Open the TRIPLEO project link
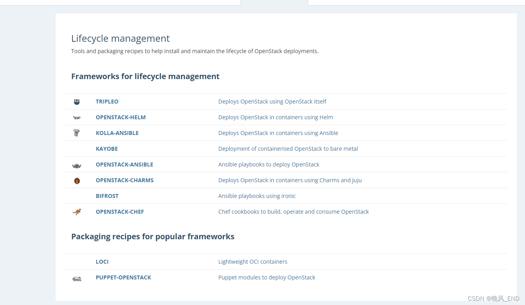This screenshot has height=305, width=525. tap(107, 102)
